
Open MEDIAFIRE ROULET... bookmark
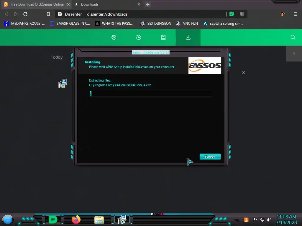[x=24, y=24]
